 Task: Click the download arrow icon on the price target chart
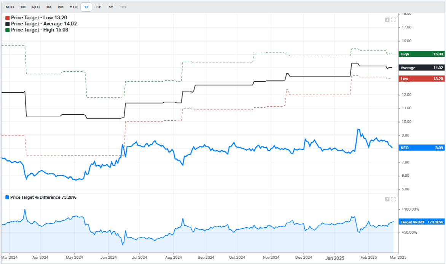(x=387, y=20)
